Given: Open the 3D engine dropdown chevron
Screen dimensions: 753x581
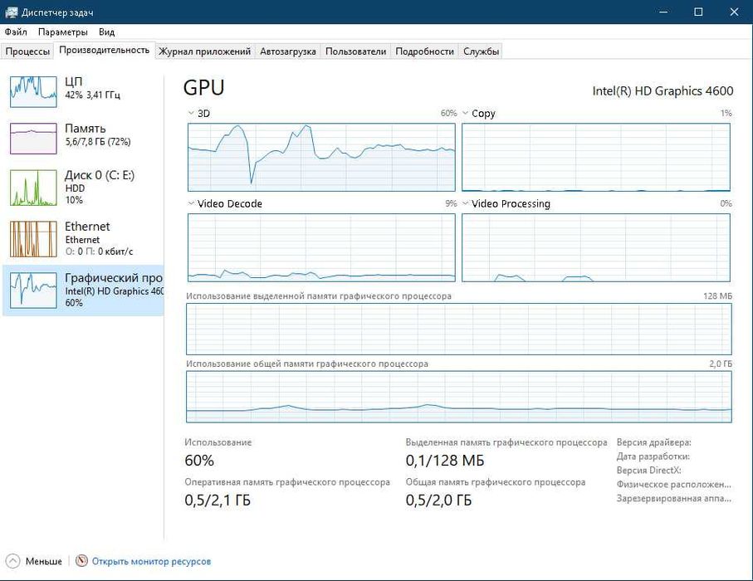Looking at the screenshot, I should 191,114.
